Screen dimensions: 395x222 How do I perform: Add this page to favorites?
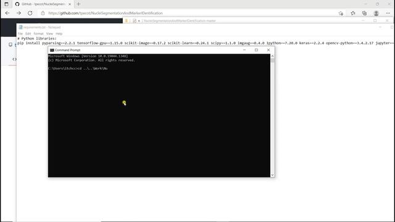pos(341,13)
